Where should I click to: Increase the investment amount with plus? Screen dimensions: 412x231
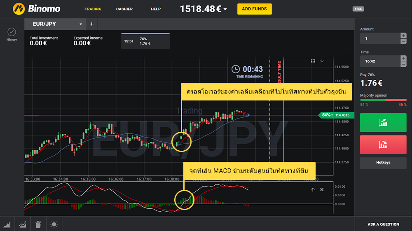pos(403,36)
